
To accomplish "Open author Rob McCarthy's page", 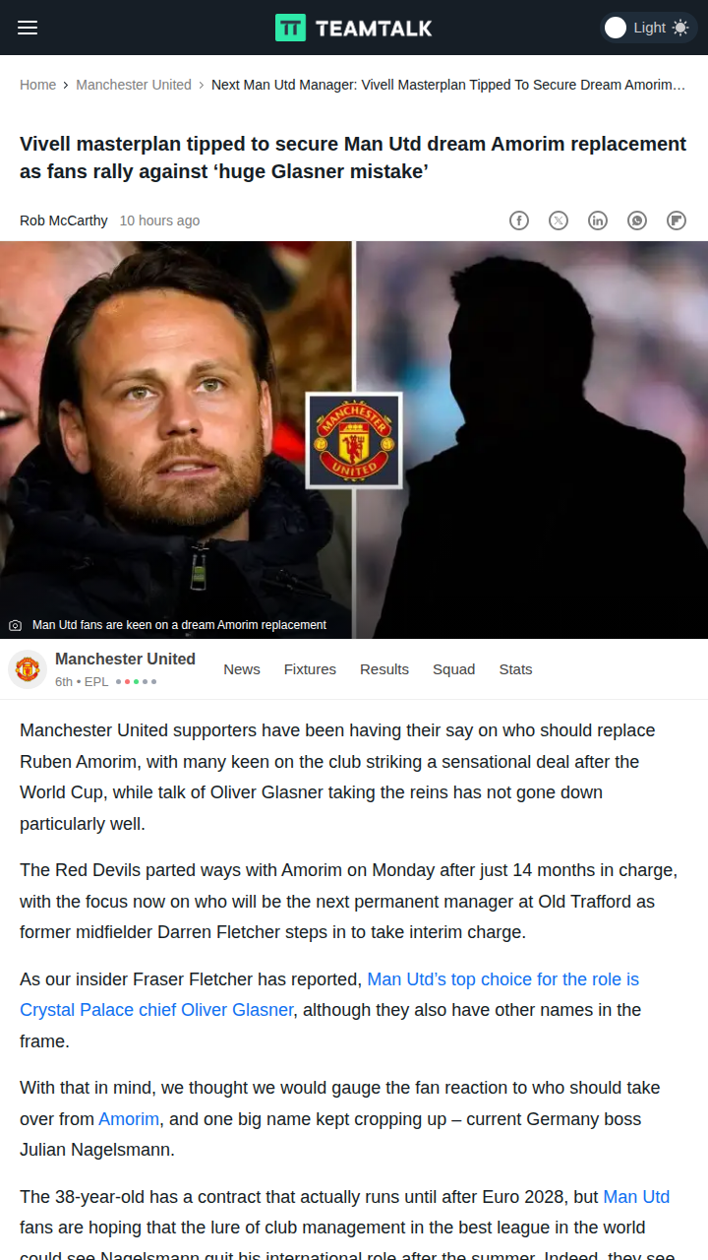I will click(64, 220).
